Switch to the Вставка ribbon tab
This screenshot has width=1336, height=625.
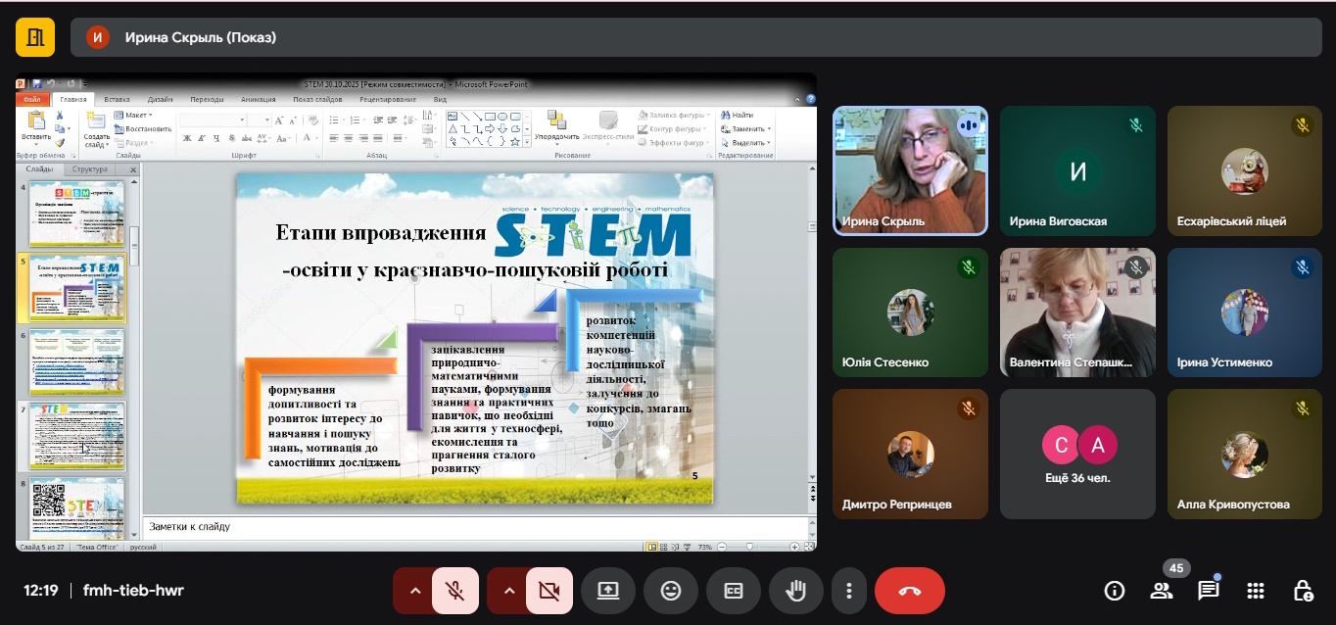point(117,99)
